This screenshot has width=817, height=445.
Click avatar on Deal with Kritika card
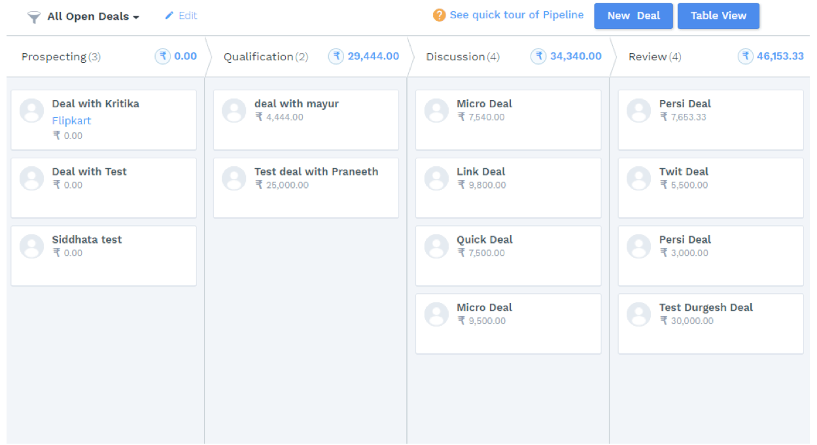31,111
